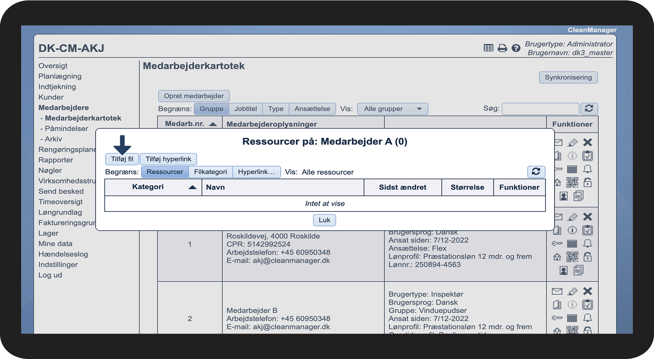Open the envelope icon for Medarbejder B
The image size is (654, 359).
click(x=557, y=291)
